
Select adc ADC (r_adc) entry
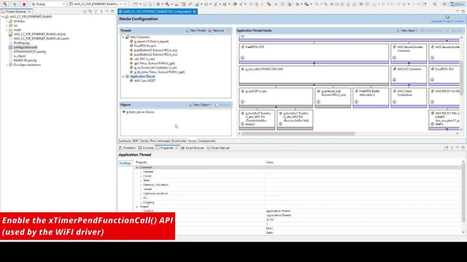coord(144,59)
